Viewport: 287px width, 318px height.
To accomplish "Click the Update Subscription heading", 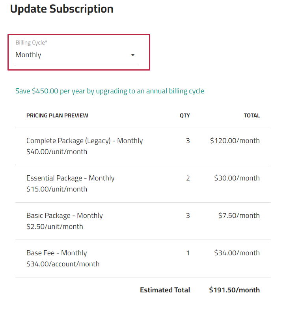I will tap(61, 9).
